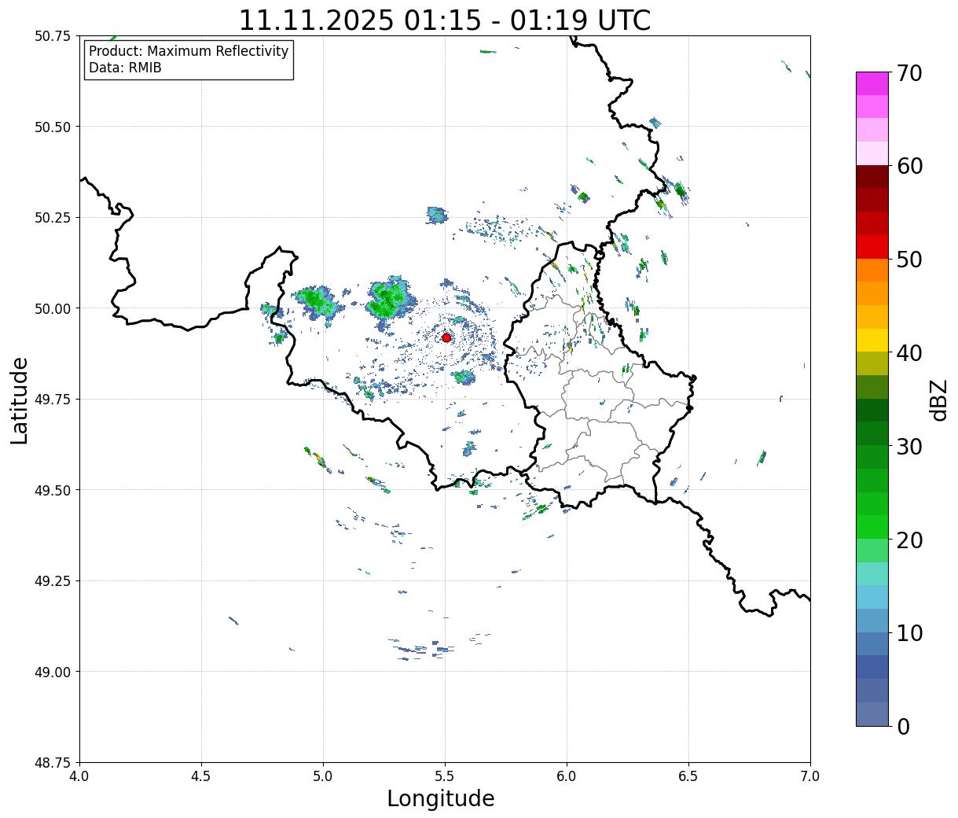Click the latitude tick label 49.25

[x=53, y=581]
